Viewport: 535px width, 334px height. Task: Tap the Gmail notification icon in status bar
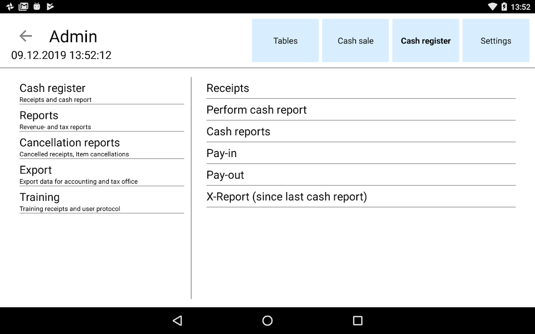(24, 6)
